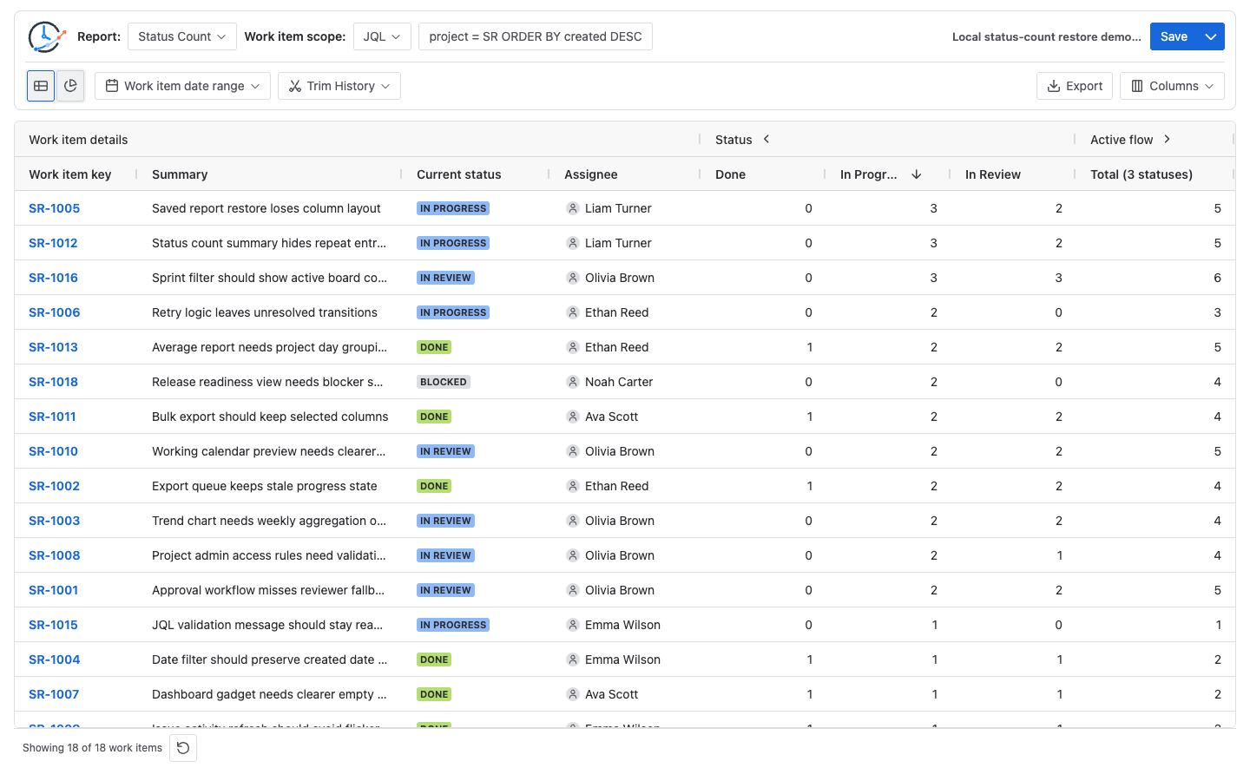The width and height of the screenshot is (1250, 781).
Task: Click the BLOCKED status badge on SR-1018
Action: pos(444,382)
